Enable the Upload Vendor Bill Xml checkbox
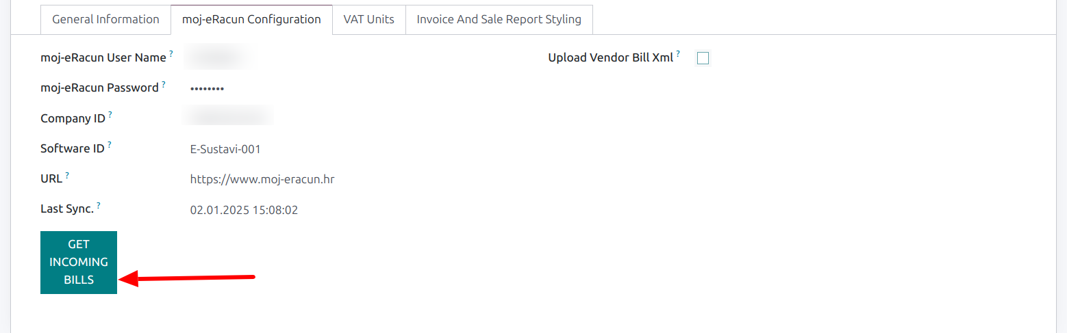This screenshot has height=333, width=1067. (x=703, y=58)
